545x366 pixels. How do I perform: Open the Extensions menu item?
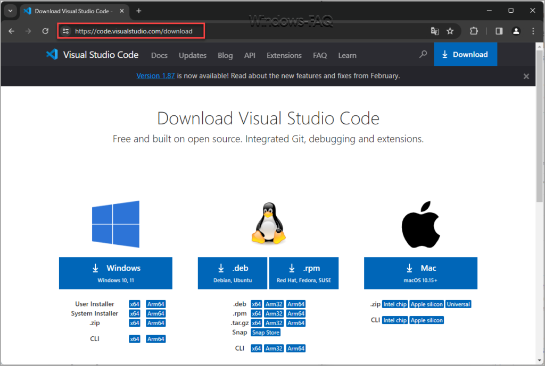[x=284, y=55]
